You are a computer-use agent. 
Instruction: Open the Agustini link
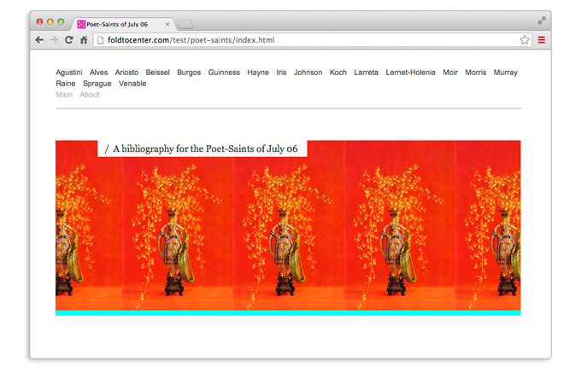pyautogui.click(x=69, y=73)
